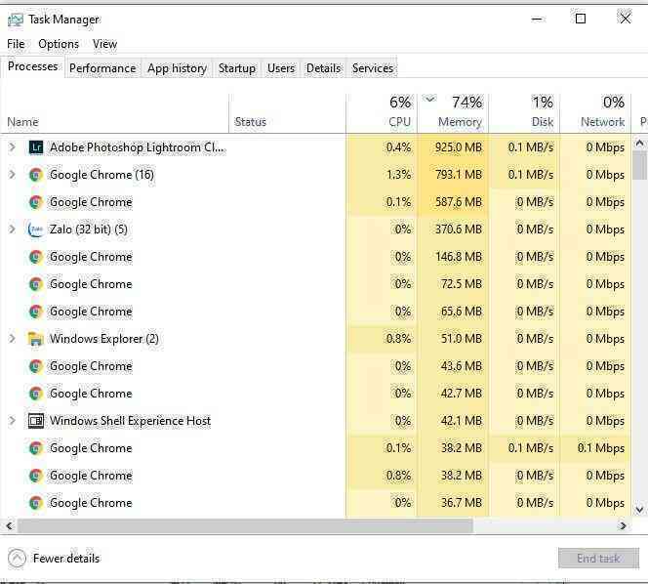Sort by the CPU column header
The width and height of the screenshot is (648, 584).
click(382, 113)
